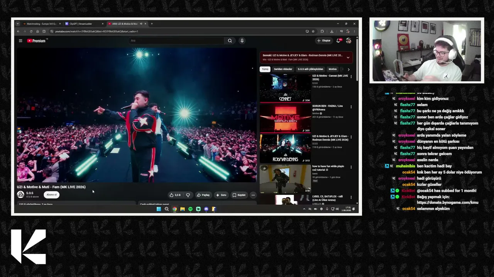Select the S.O.S adlı yükleyiciden chip
This screenshot has width=494, height=277.
pyautogui.click(x=310, y=69)
